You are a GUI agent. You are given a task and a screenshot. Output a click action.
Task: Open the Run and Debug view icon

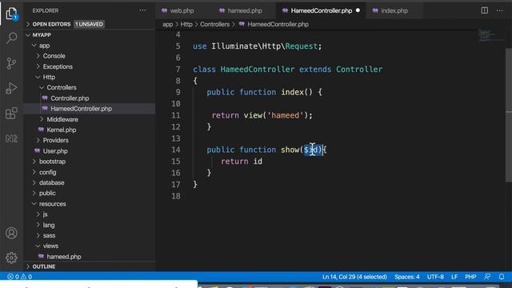tap(11, 88)
